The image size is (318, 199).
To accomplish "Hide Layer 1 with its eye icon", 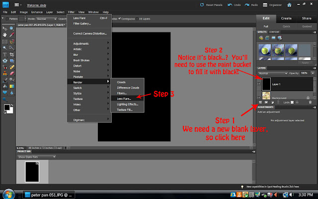I will pos(259,84).
